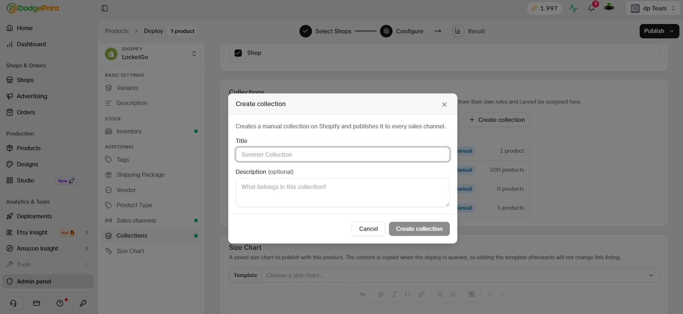Image resolution: width=683 pixels, height=314 pixels.
Task: Select Shipping Package settings
Action: (x=151, y=175)
